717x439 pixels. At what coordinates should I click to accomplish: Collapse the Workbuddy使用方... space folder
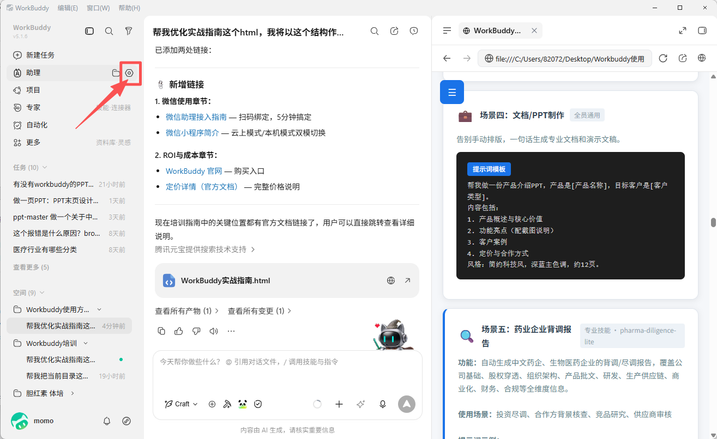pyautogui.click(x=99, y=309)
